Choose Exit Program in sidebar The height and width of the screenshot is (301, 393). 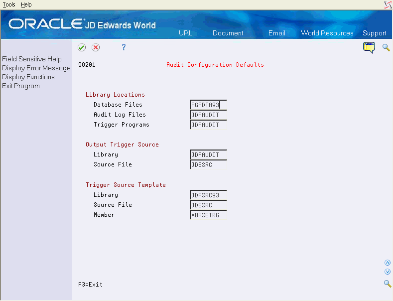21,86
